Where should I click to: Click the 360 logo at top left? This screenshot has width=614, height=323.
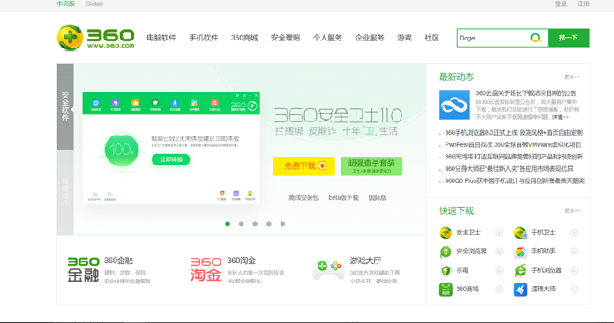pos(95,38)
